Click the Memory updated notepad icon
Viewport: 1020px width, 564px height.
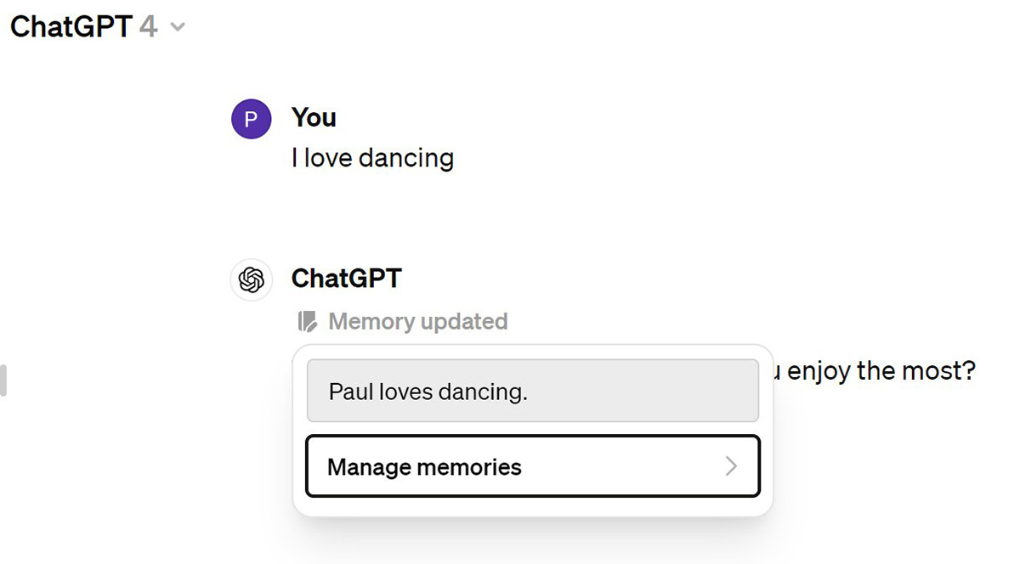pyautogui.click(x=307, y=322)
